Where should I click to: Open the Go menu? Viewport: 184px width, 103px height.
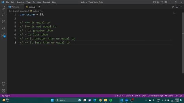[34, 2]
